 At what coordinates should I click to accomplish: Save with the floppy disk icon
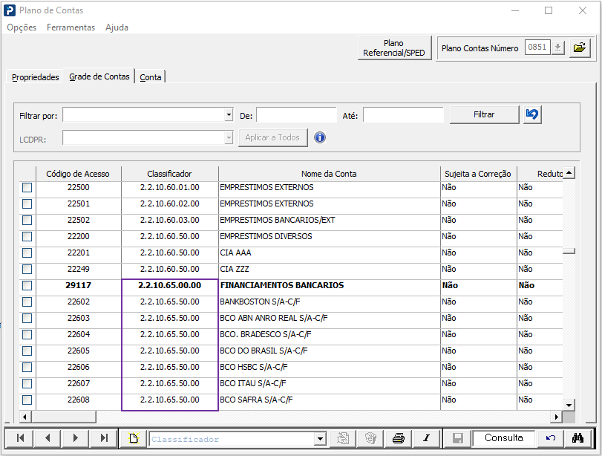point(458,438)
